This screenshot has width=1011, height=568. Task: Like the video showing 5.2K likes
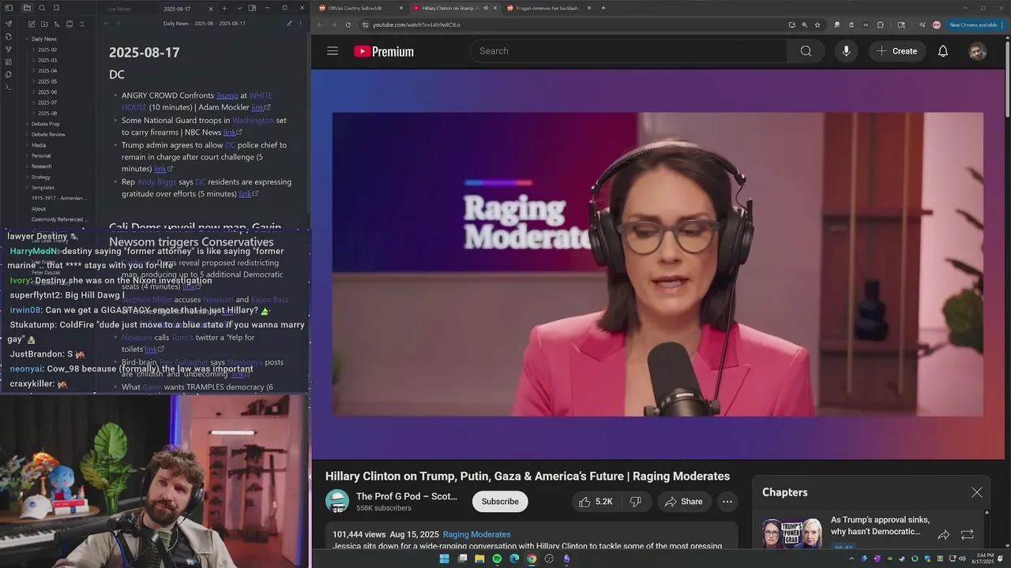tap(596, 502)
